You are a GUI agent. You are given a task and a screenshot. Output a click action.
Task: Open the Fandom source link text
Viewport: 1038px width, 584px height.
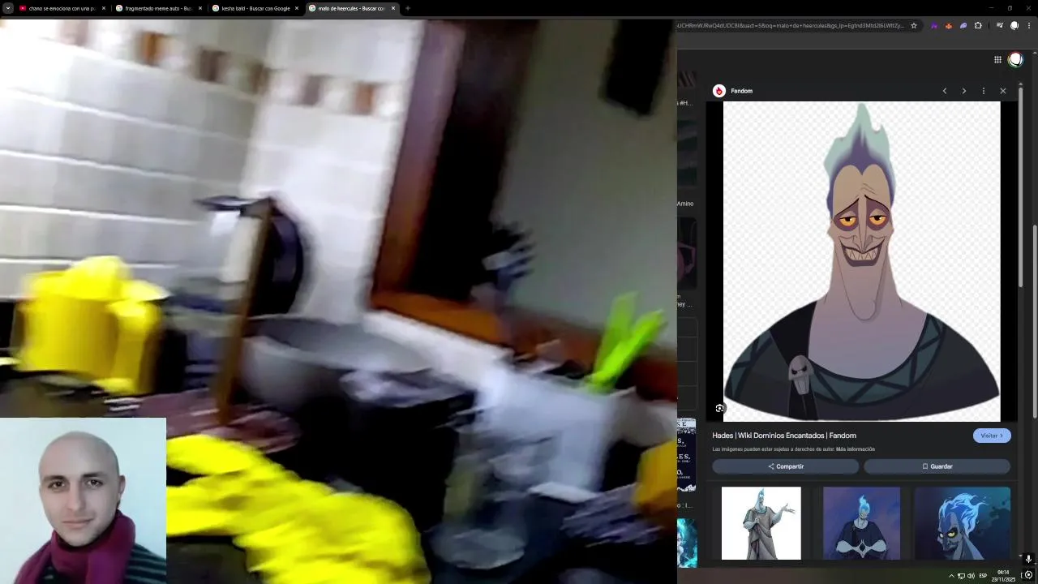[742, 91]
